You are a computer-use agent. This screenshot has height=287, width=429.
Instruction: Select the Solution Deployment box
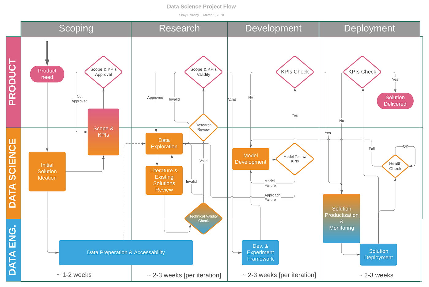coord(378,254)
